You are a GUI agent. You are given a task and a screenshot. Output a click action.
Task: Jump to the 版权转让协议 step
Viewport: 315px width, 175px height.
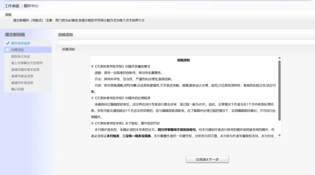21,56
